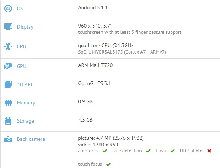Click the autofocus green checkmark
This screenshot has width=220, height=168.
(x=105, y=151)
